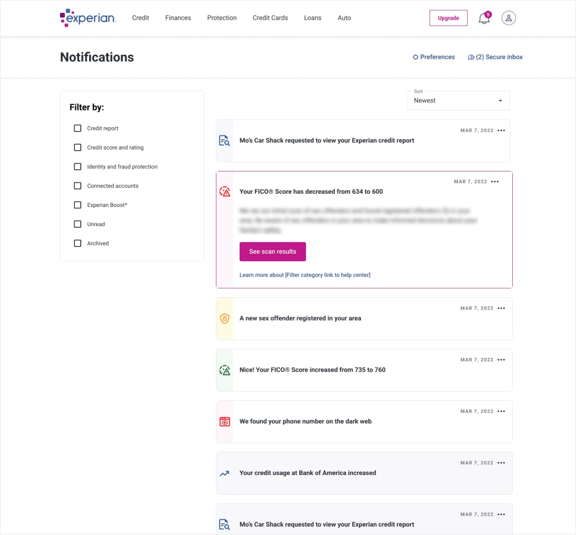This screenshot has height=535, width=576.
Task: Toggle the Experian Boost filter checkbox
Action: (x=78, y=205)
